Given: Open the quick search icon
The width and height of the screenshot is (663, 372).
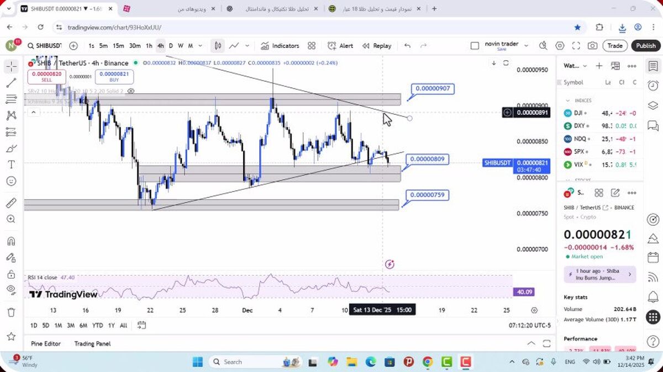Looking at the screenshot, I should (x=544, y=46).
